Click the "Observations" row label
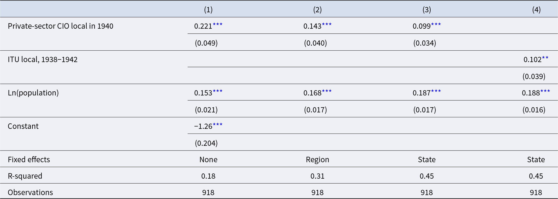Viewport: 558px width, 199px height. 30,192
